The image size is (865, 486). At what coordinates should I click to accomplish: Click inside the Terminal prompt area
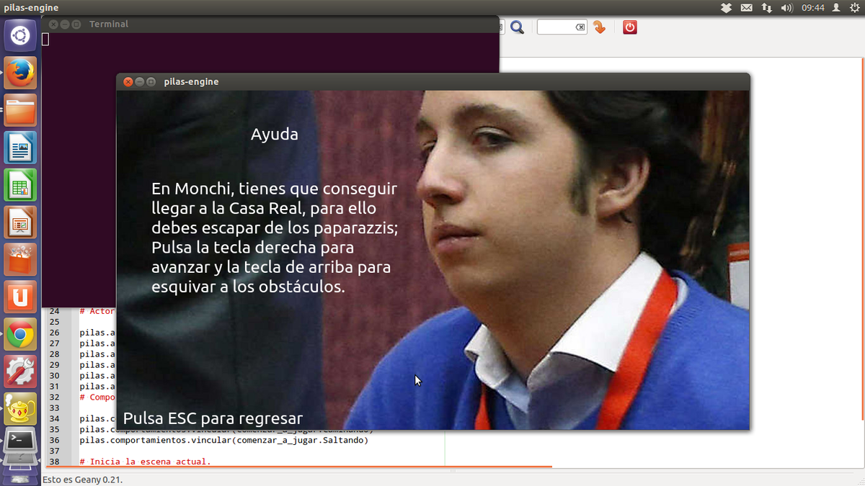(x=270, y=169)
